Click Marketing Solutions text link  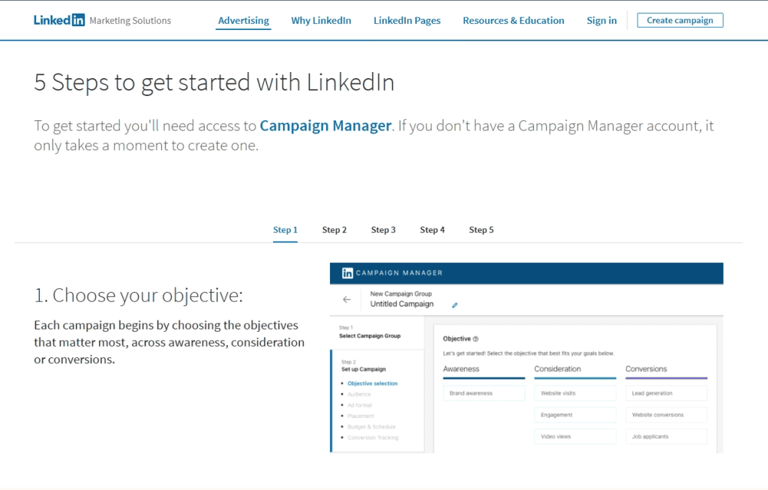tap(130, 20)
